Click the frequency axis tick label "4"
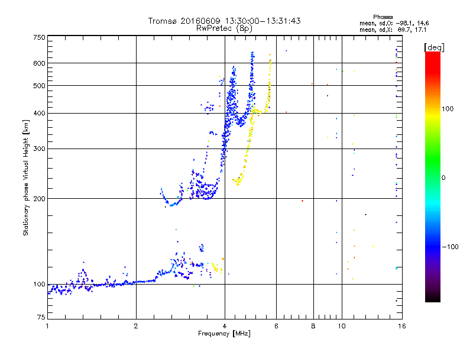473x355 pixels. coord(225,326)
